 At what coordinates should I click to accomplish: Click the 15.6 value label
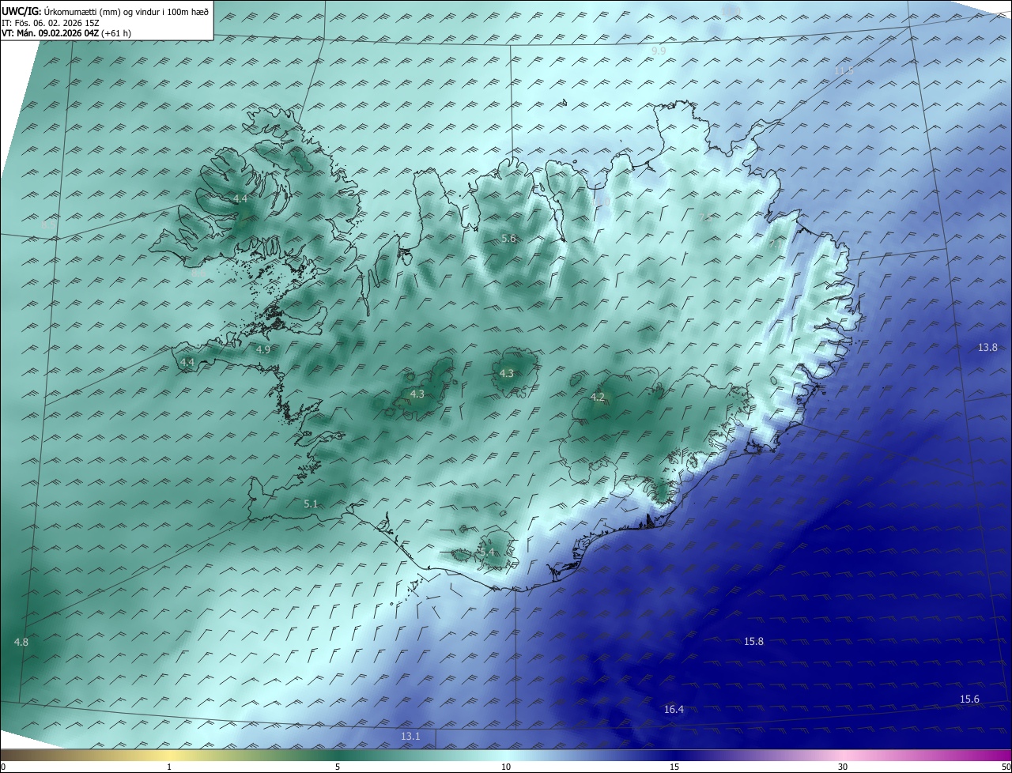click(x=969, y=699)
